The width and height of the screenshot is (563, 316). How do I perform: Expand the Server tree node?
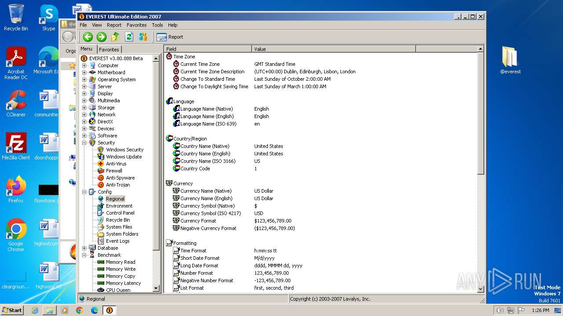pyautogui.click(x=84, y=86)
